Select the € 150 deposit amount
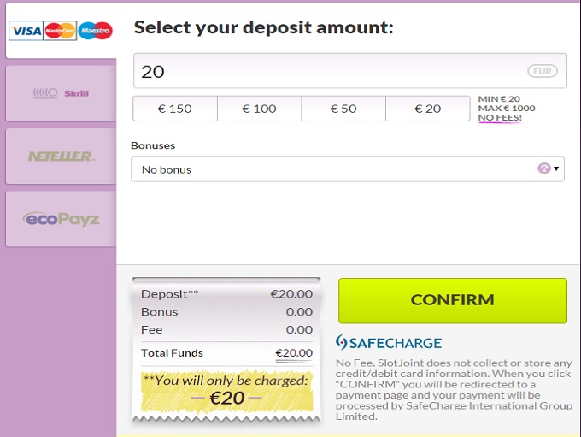The height and width of the screenshot is (437, 581). 175,109
